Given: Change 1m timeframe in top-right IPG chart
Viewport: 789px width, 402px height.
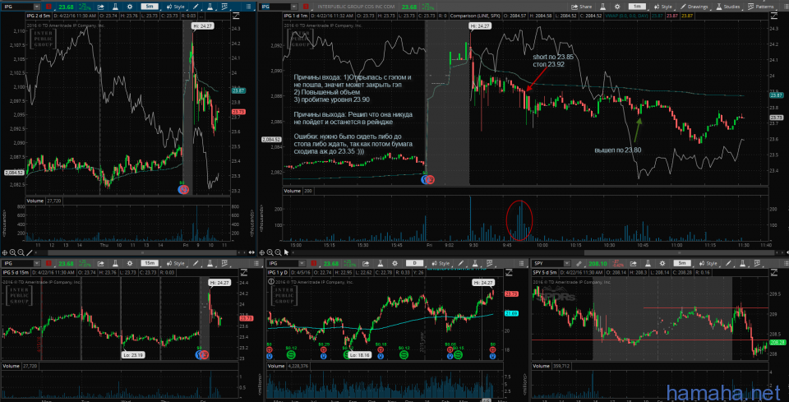Looking at the screenshot, I should click(x=637, y=7).
